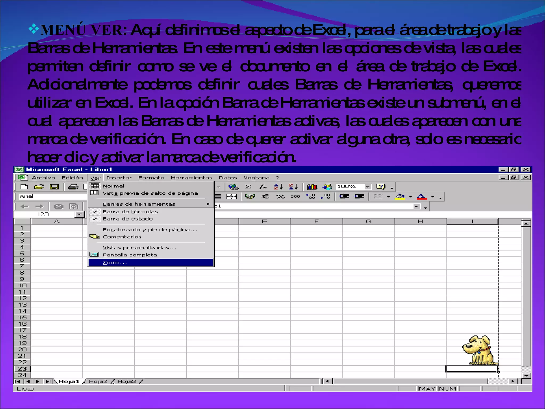
Task: Click the Drawing toolbar icon
Action: pos(327,187)
